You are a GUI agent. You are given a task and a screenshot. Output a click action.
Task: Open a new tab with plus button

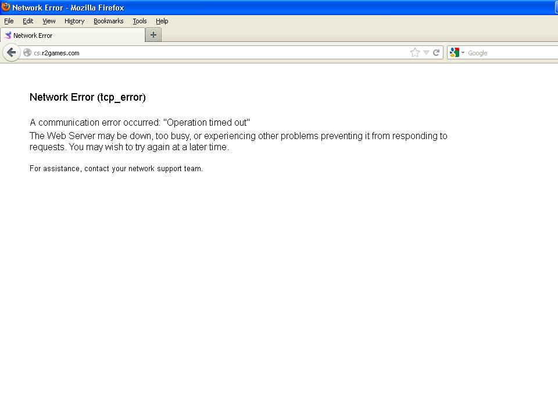(153, 35)
